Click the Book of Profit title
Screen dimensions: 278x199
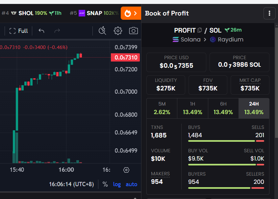point(167,13)
